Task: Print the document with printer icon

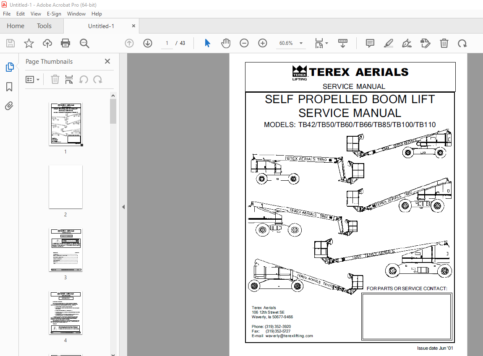Action: pyautogui.click(x=65, y=43)
